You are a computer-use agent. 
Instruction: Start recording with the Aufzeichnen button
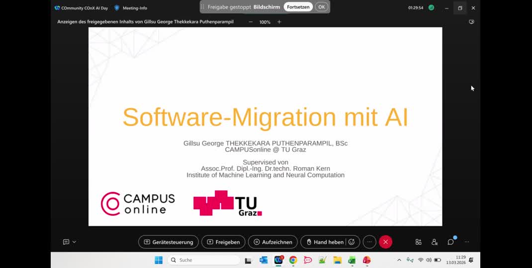[272, 242]
